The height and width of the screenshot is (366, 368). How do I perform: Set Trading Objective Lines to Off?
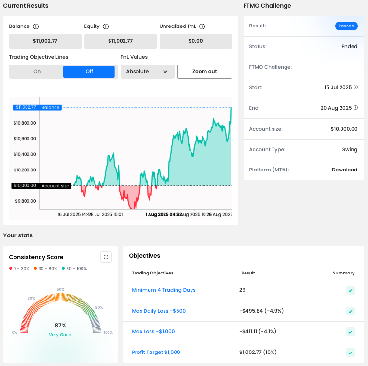coord(89,72)
